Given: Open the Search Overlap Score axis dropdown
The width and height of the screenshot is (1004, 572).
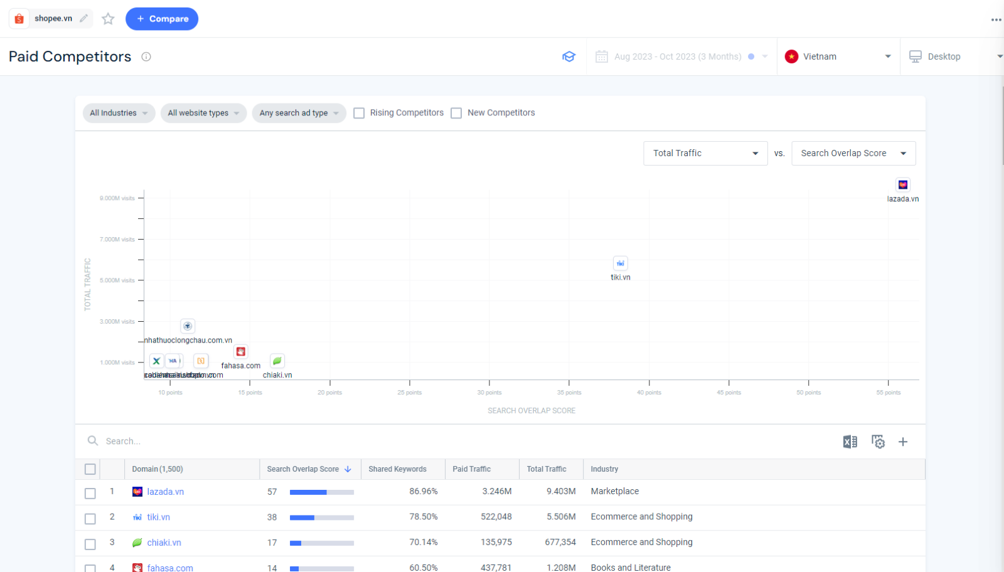Looking at the screenshot, I should coord(853,153).
